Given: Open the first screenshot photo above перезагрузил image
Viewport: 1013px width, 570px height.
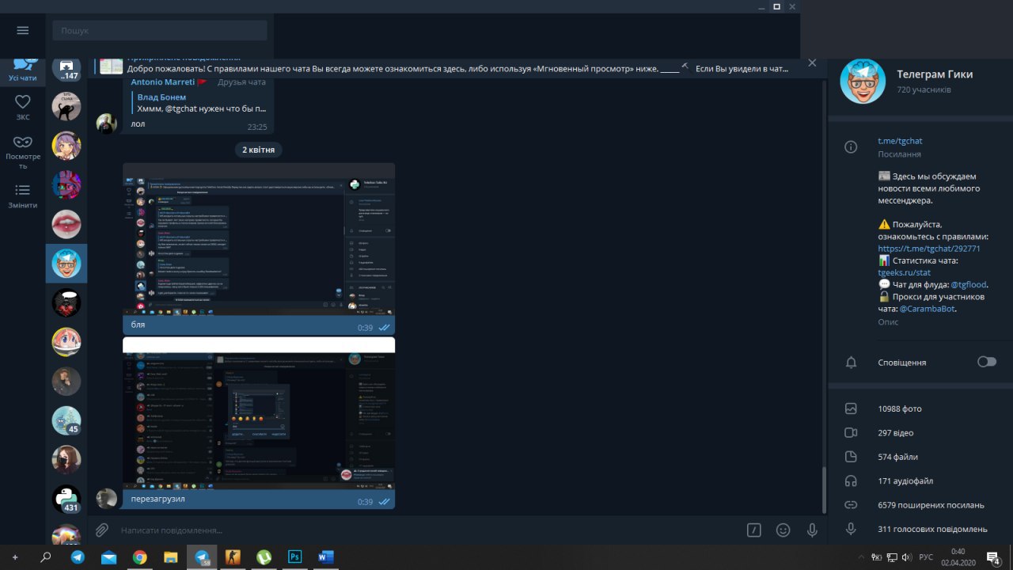Looking at the screenshot, I should tap(259, 240).
